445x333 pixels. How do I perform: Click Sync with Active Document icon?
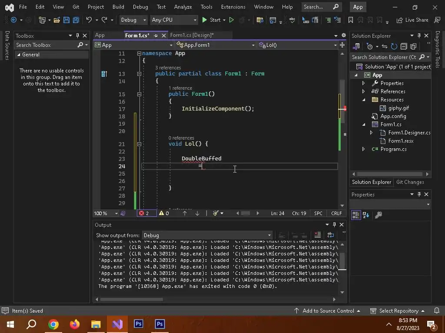pyautogui.click(x=385, y=46)
